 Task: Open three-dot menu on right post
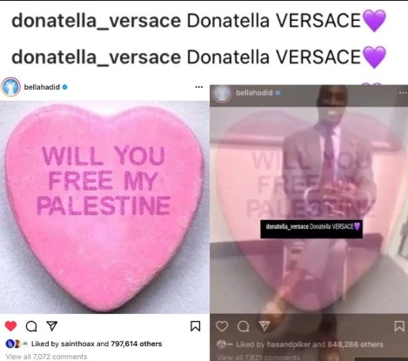tap(403, 93)
